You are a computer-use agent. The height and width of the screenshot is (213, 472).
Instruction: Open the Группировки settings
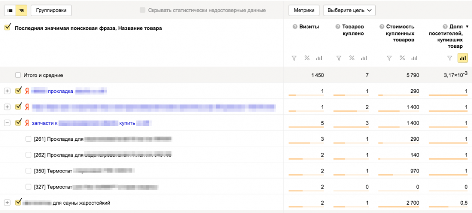click(51, 10)
